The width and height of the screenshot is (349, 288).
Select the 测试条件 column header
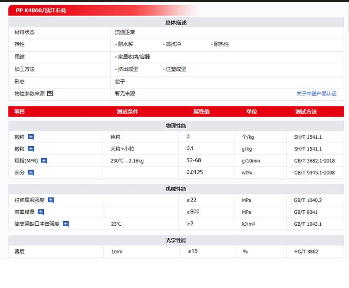pos(127,112)
